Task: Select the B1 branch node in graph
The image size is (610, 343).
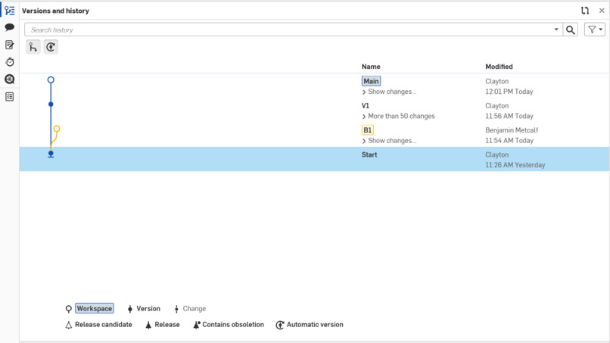Action: tap(57, 129)
